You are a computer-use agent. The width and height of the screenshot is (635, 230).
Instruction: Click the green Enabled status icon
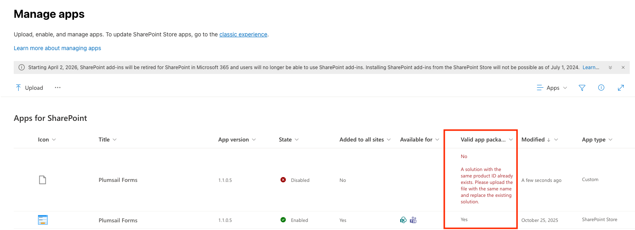coord(283,220)
